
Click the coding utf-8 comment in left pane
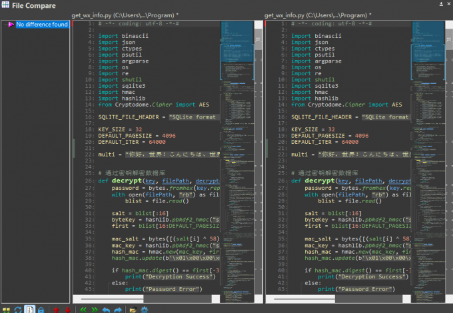pyautogui.click(x=139, y=23)
